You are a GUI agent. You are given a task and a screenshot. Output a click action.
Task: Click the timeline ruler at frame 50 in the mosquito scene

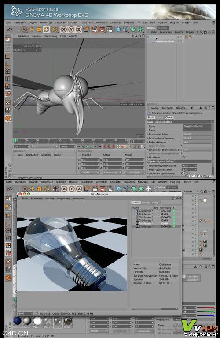point(71,141)
